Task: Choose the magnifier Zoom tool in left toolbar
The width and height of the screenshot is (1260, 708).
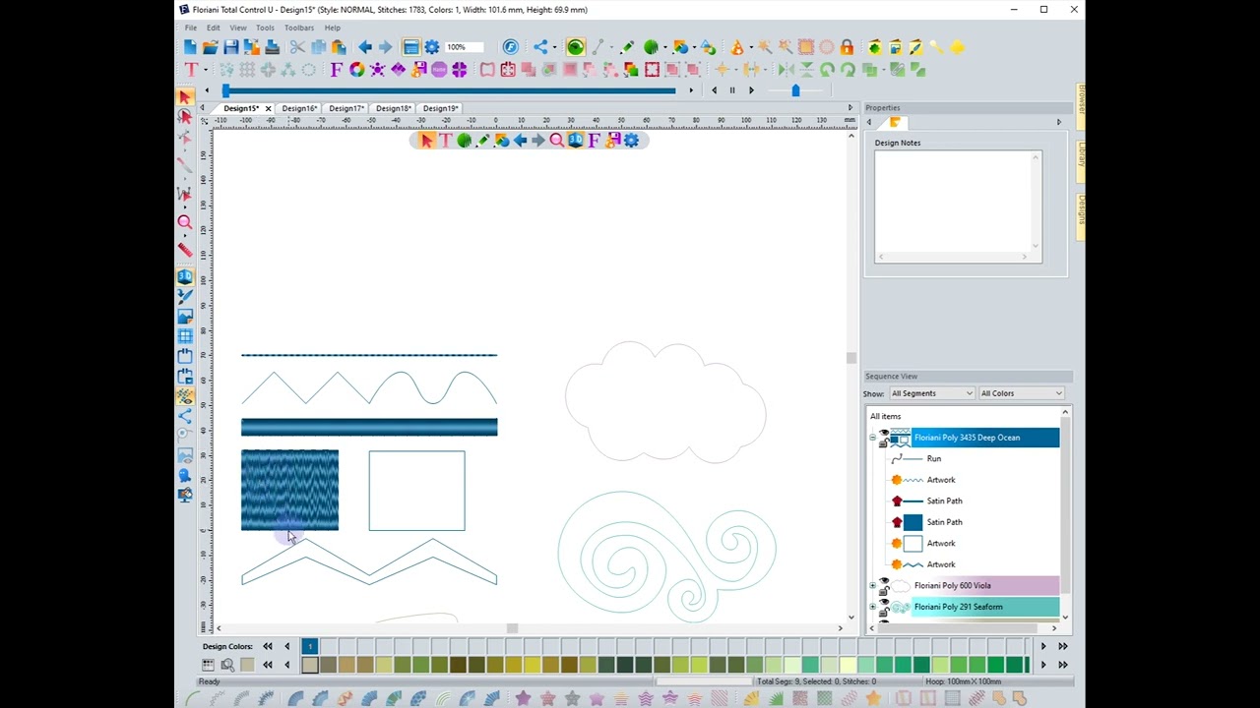Action: click(x=184, y=222)
